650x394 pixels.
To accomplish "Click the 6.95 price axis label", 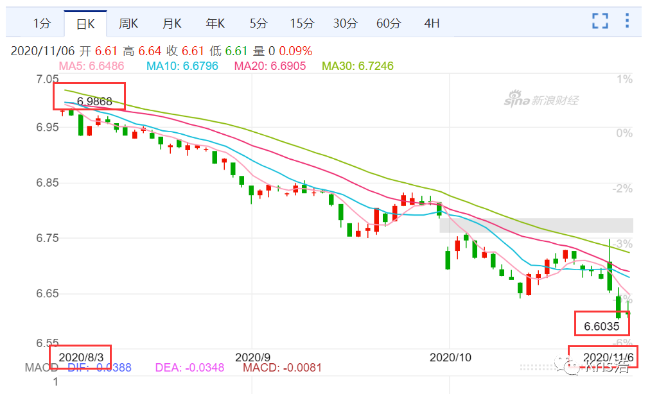I will pyautogui.click(x=48, y=127).
